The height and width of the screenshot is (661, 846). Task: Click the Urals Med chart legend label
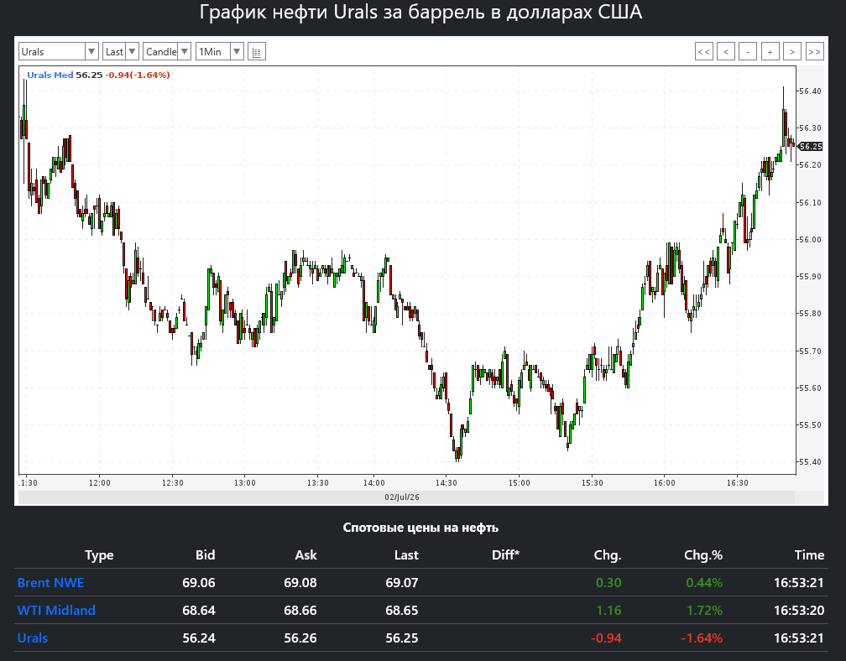[x=50, y=75]
